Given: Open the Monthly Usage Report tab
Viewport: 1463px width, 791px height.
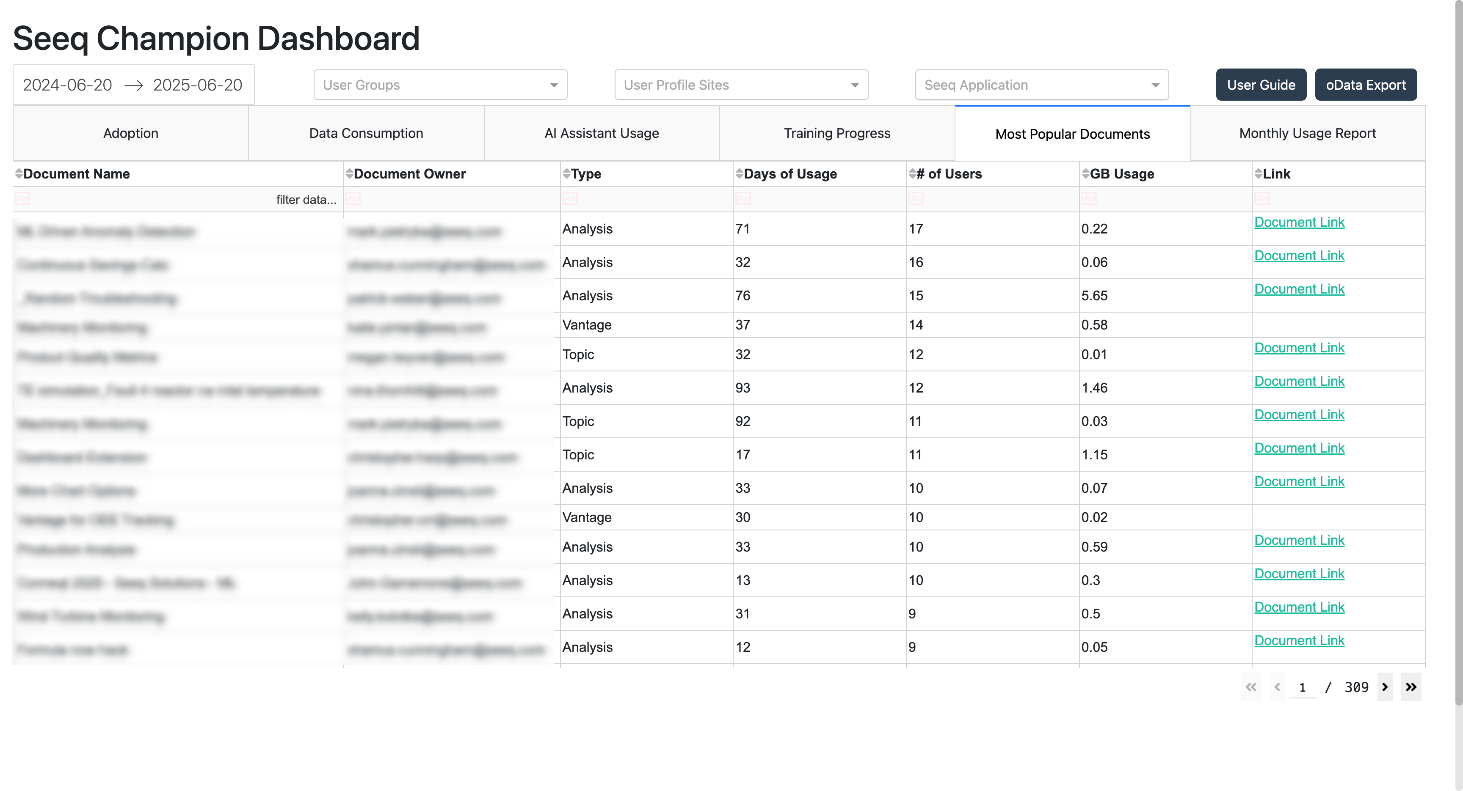Looking at the screenshot, I should [1307, 133].
